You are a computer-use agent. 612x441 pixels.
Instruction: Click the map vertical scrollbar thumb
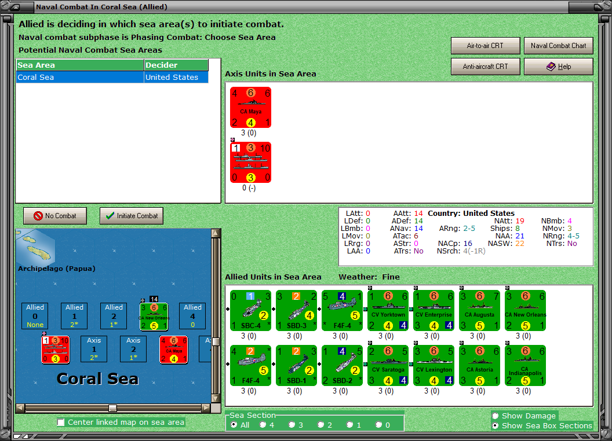pos(215,341)
